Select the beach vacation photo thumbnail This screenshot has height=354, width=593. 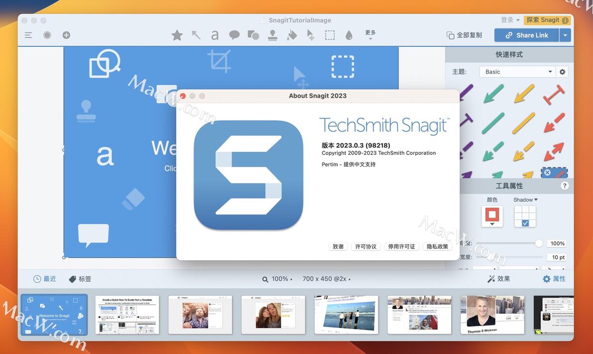346,315
